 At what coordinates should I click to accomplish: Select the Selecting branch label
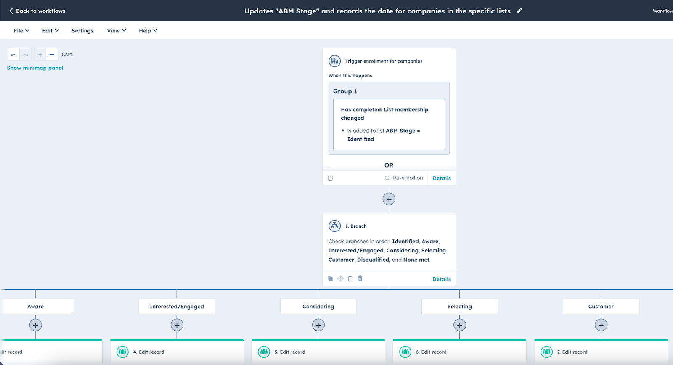coord(459,307)
